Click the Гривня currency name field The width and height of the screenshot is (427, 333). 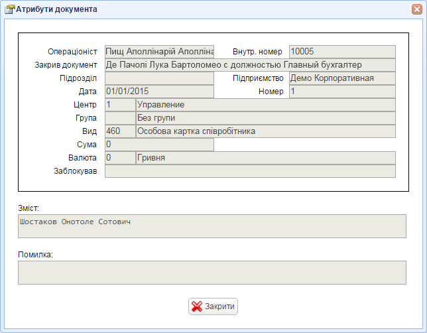266,158
